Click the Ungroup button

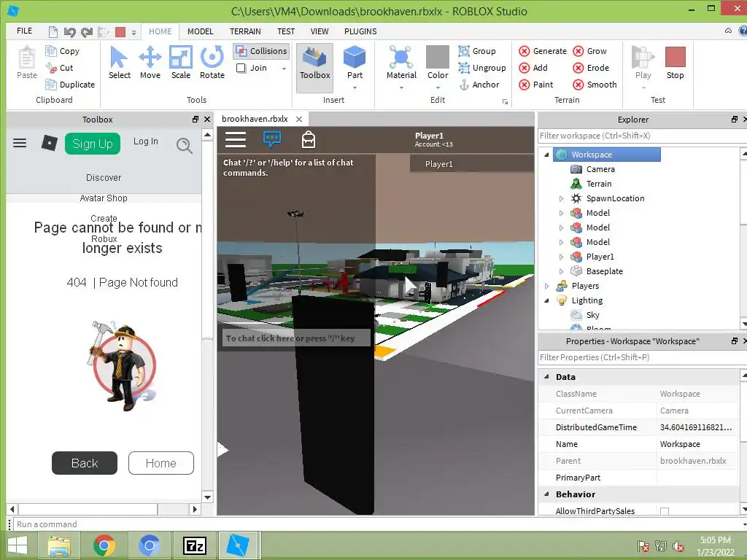click(481, 68)
